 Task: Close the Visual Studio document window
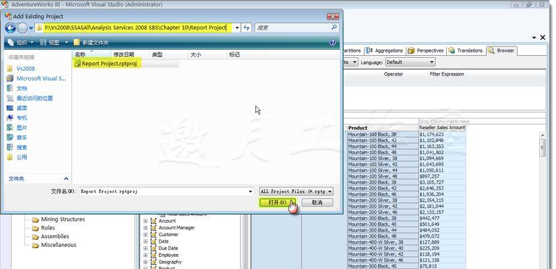tap(543, 38)
